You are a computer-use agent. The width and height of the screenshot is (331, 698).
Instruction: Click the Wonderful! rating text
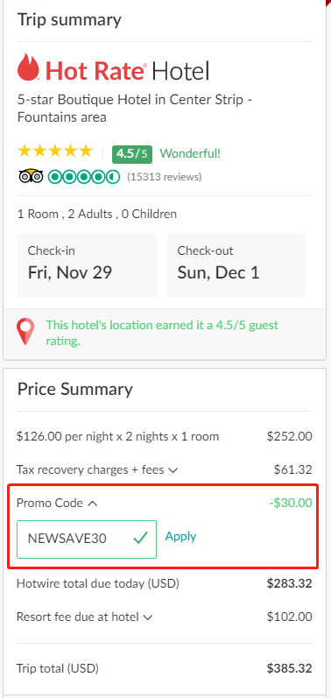click(x=190, y=154)
